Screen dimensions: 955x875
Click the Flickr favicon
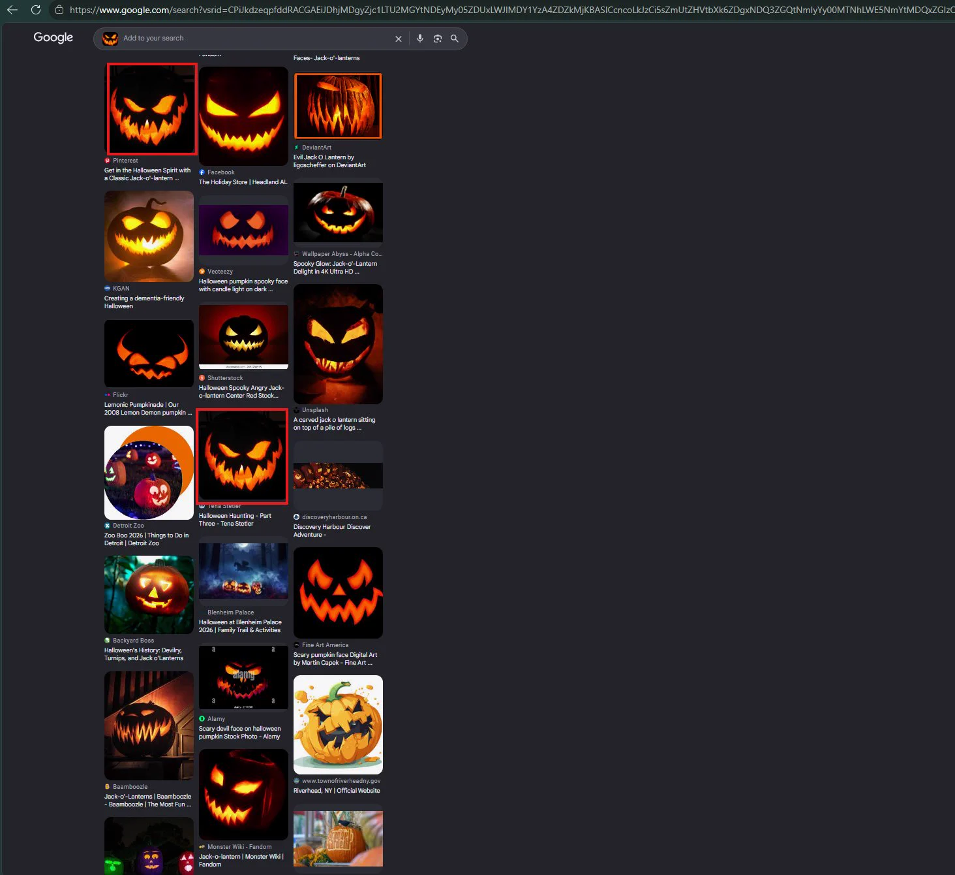pos(108,395)
